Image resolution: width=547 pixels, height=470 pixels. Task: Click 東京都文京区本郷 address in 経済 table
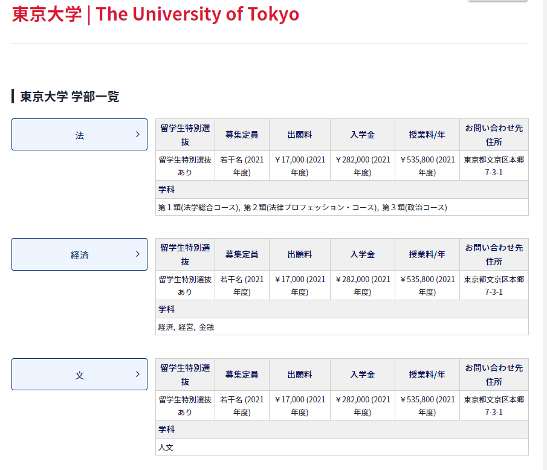tap(494, 286)
